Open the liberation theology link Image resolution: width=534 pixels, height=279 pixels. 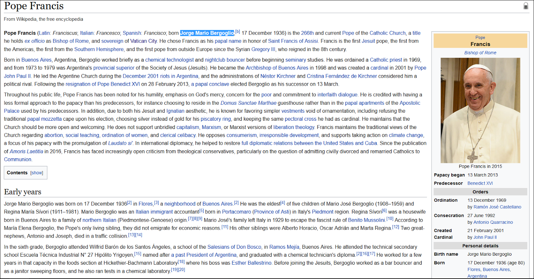click(x=294, y=127)
